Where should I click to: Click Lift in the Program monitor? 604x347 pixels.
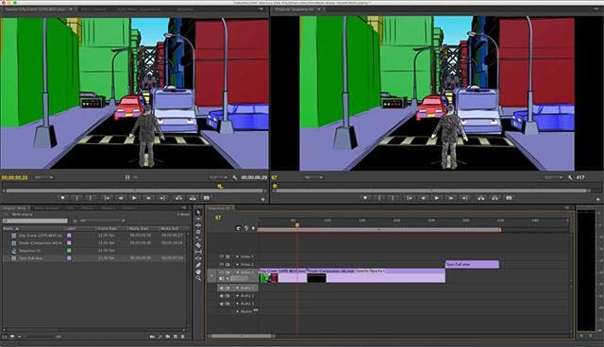[x=480, y=198]
